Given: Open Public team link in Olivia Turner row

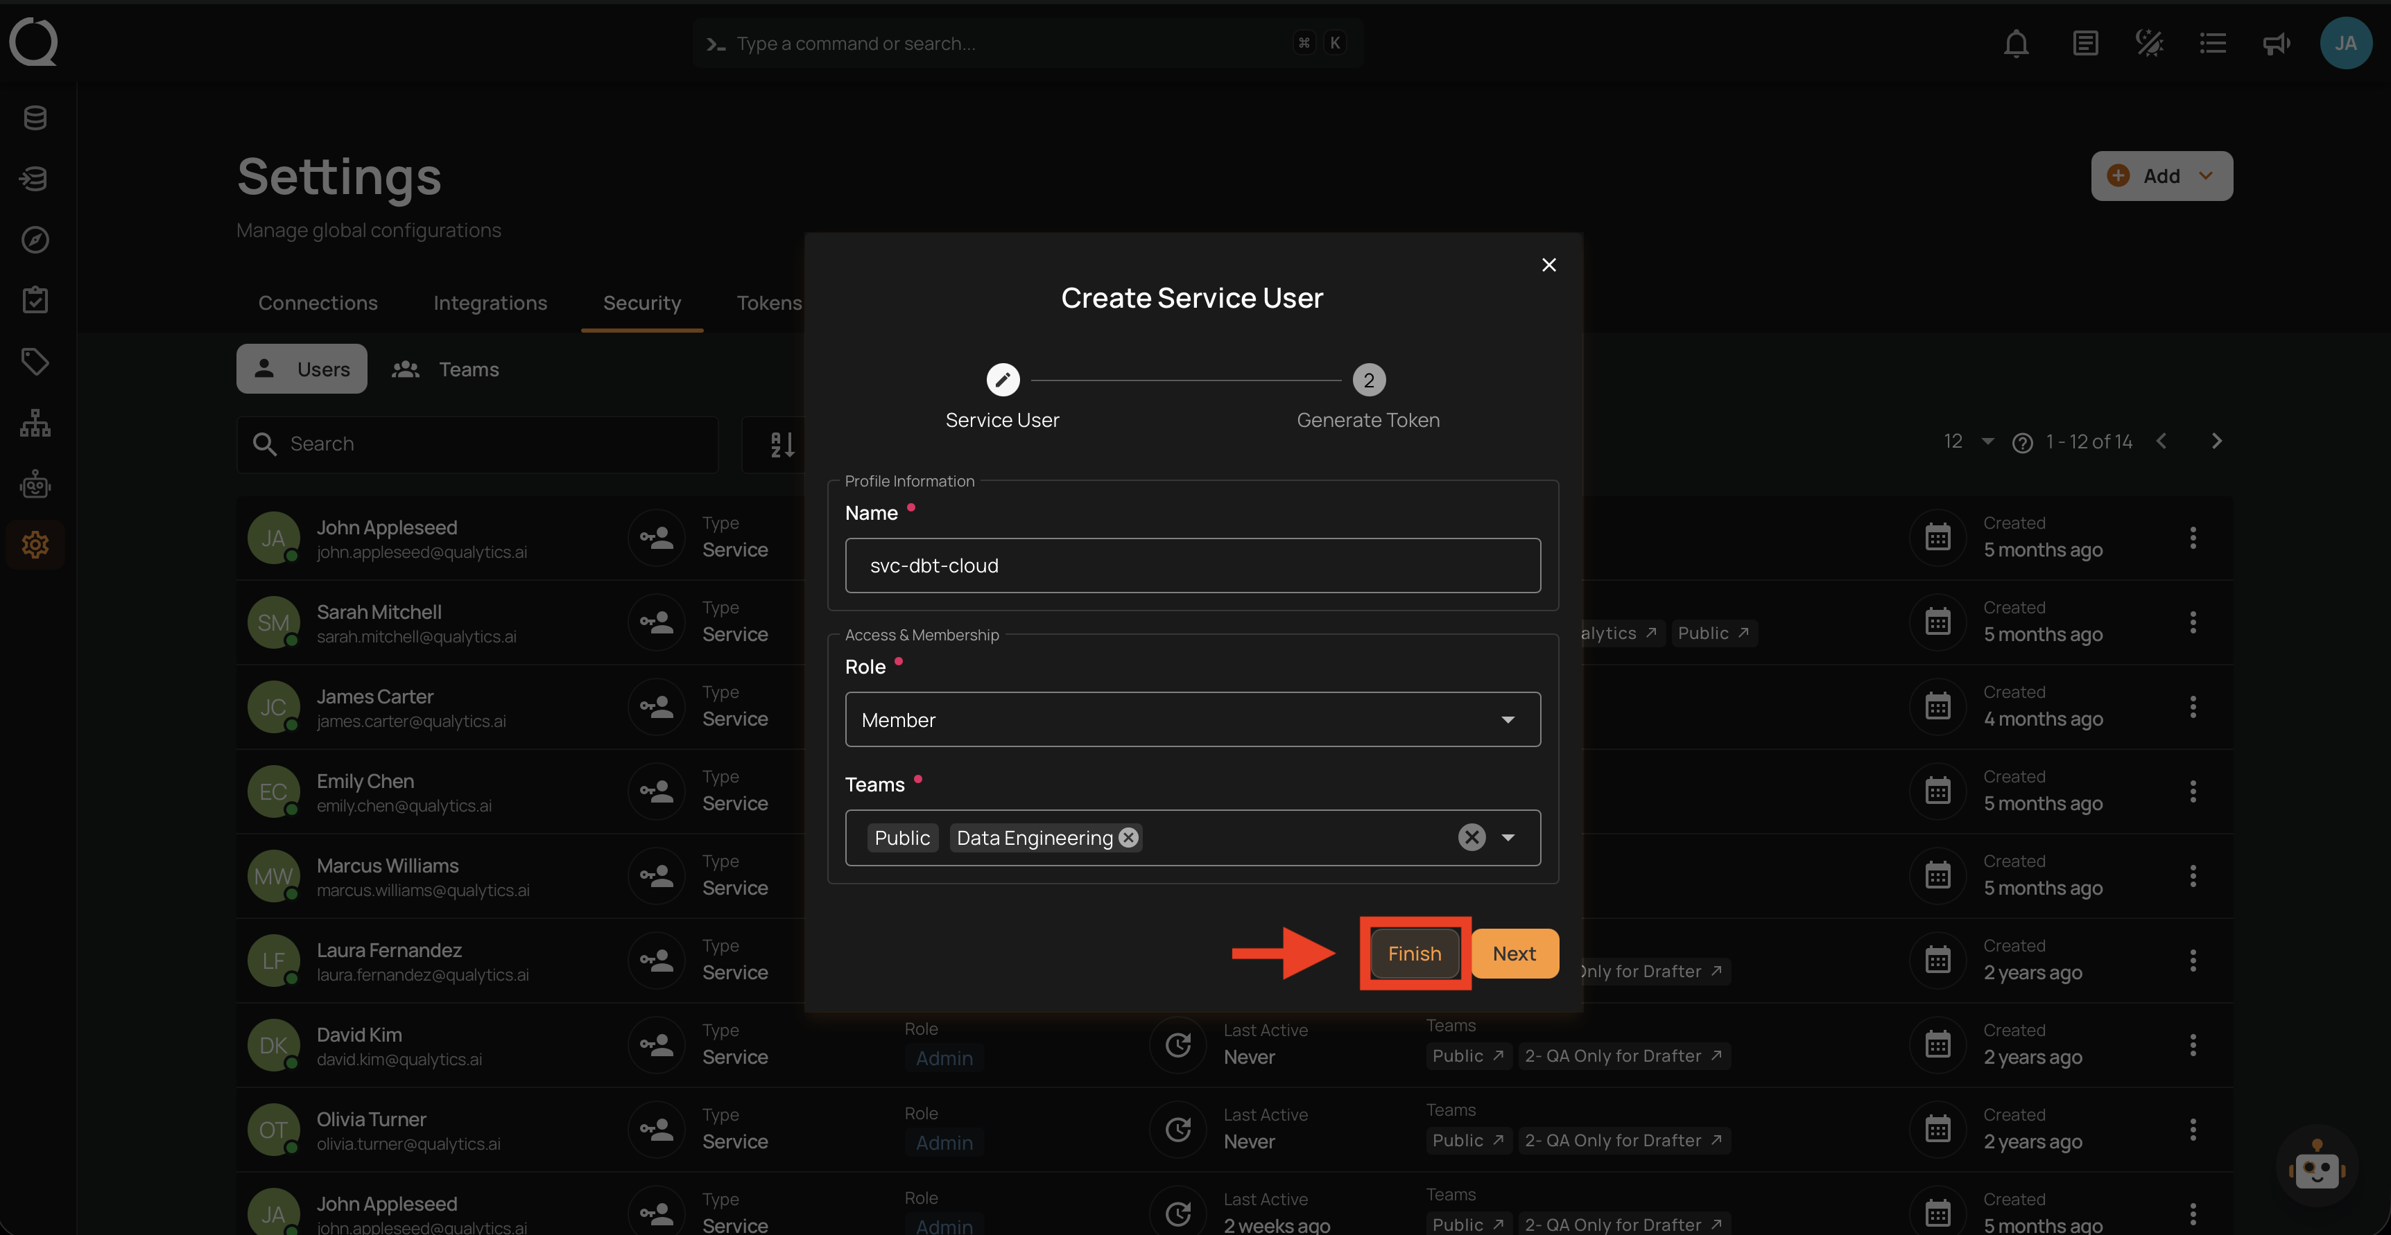Looking at the screenshot, I should point(1467,1140).
